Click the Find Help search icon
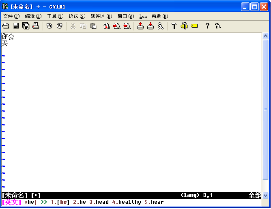The image size is (271, 209). (217, 26)
